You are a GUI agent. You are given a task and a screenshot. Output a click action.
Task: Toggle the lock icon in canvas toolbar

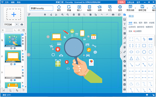[74, 15]
